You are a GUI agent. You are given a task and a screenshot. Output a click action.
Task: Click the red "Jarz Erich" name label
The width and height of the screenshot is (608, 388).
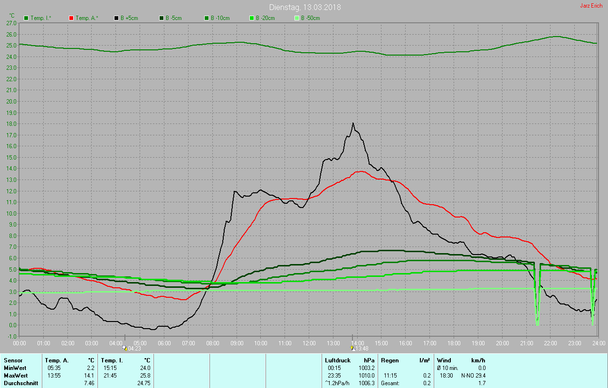pyautogui.click(x=591, y=6)
